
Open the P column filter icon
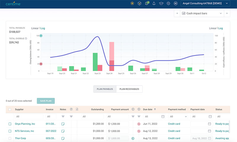(71, 117)
